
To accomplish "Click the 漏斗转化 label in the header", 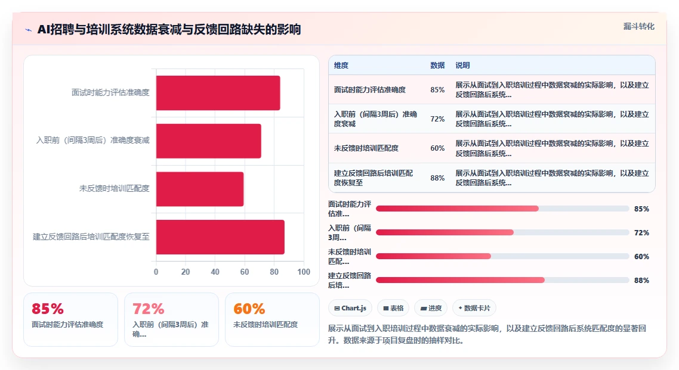I will click(639, 26).
